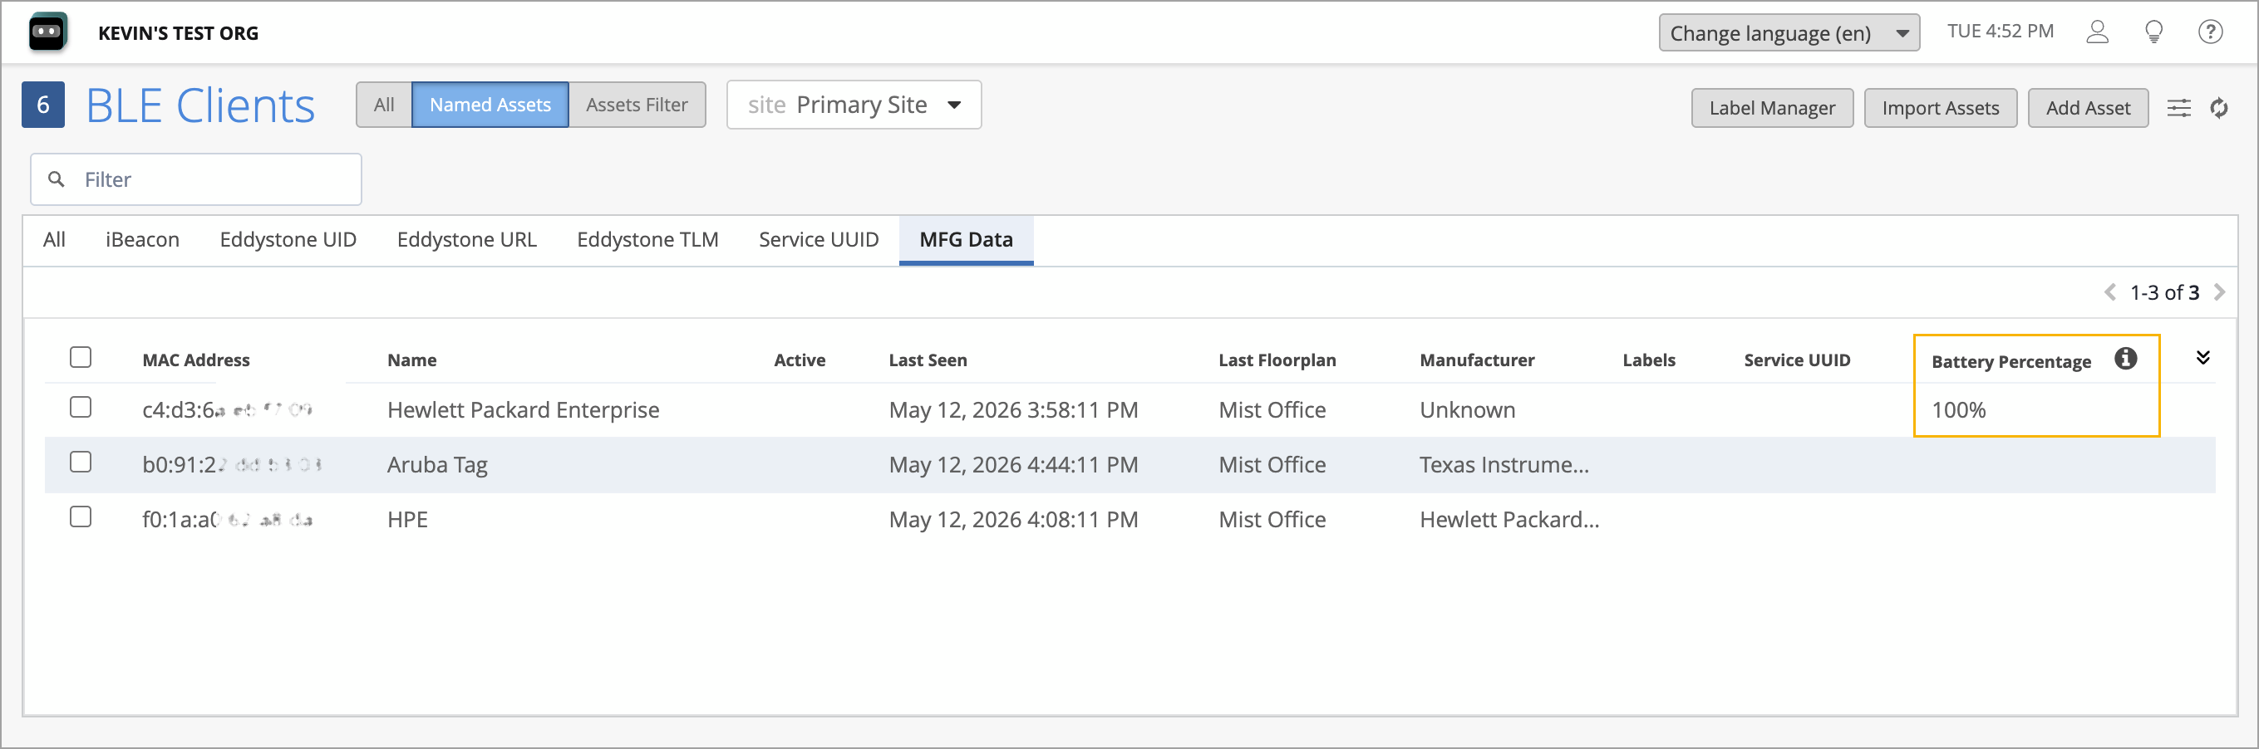Open the Label Manager
Viewport: 2259px width, 749px height.
1771,108
